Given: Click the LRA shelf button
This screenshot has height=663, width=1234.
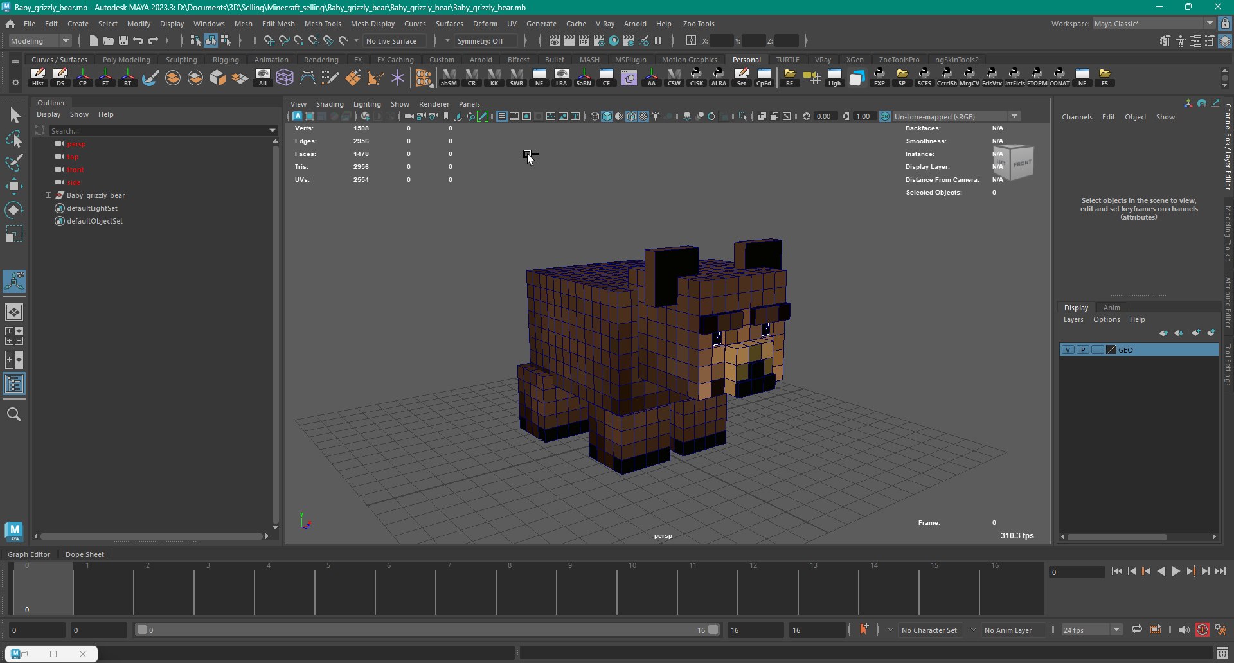Looking at the screenshot, I should (x=562, y=77).
